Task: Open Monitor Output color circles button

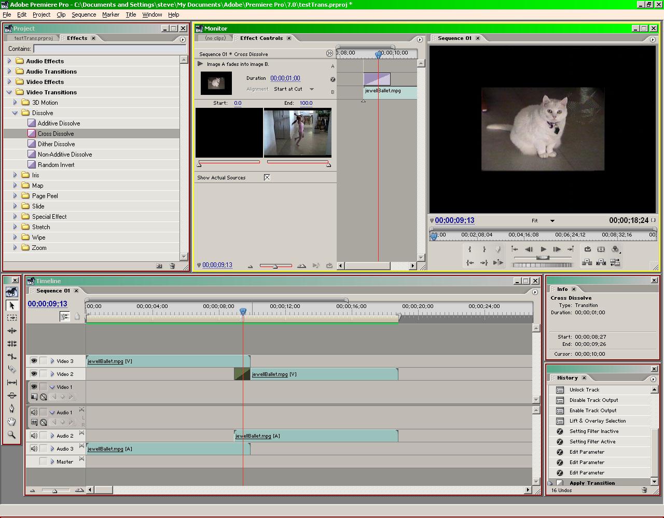Action: pyautogui.click(x=616, y=249)
